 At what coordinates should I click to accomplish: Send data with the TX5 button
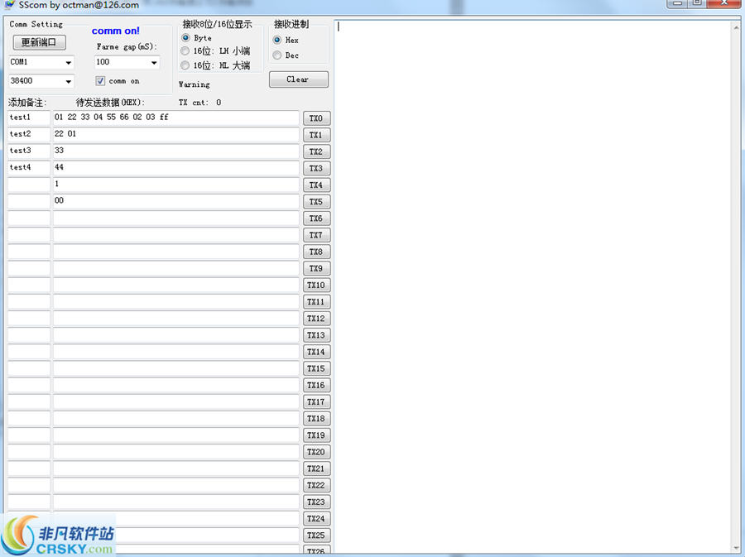coord(316,202)
